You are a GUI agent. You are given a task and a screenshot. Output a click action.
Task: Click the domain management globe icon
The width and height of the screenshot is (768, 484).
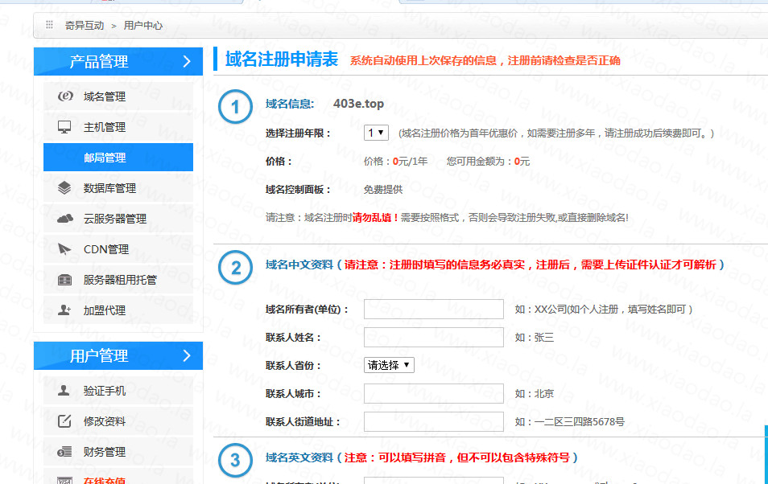65,96
